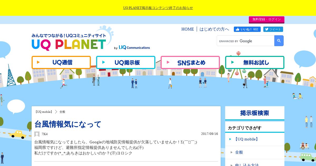Click the post date 2017/09/16
The image size is (316, 166).
coord(210,134)
